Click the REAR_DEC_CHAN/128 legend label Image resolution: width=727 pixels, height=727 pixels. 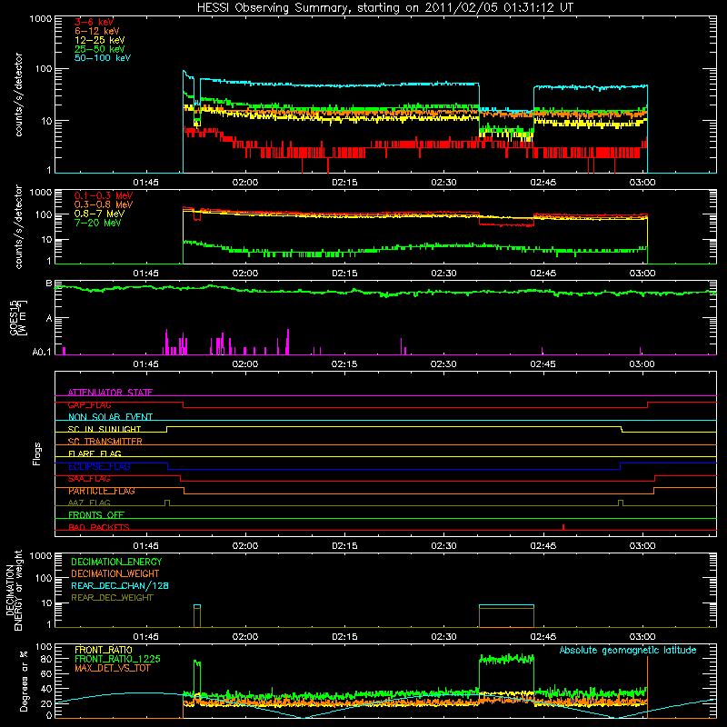pos(120,585)
